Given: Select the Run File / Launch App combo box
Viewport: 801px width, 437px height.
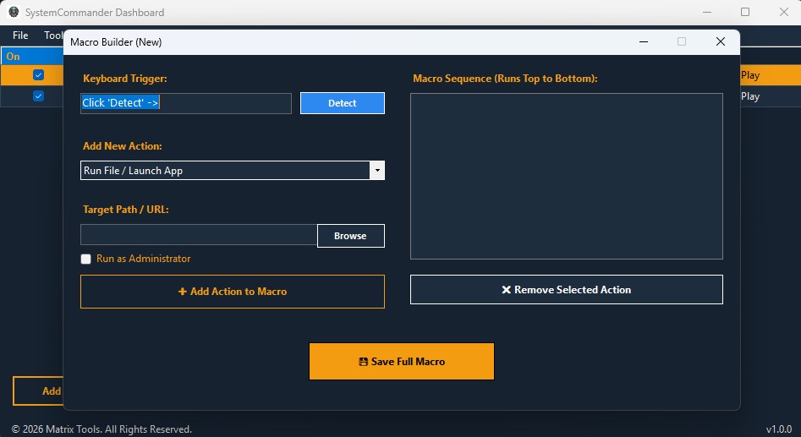Looking at the screenshot, I should [x=233, y=171].
